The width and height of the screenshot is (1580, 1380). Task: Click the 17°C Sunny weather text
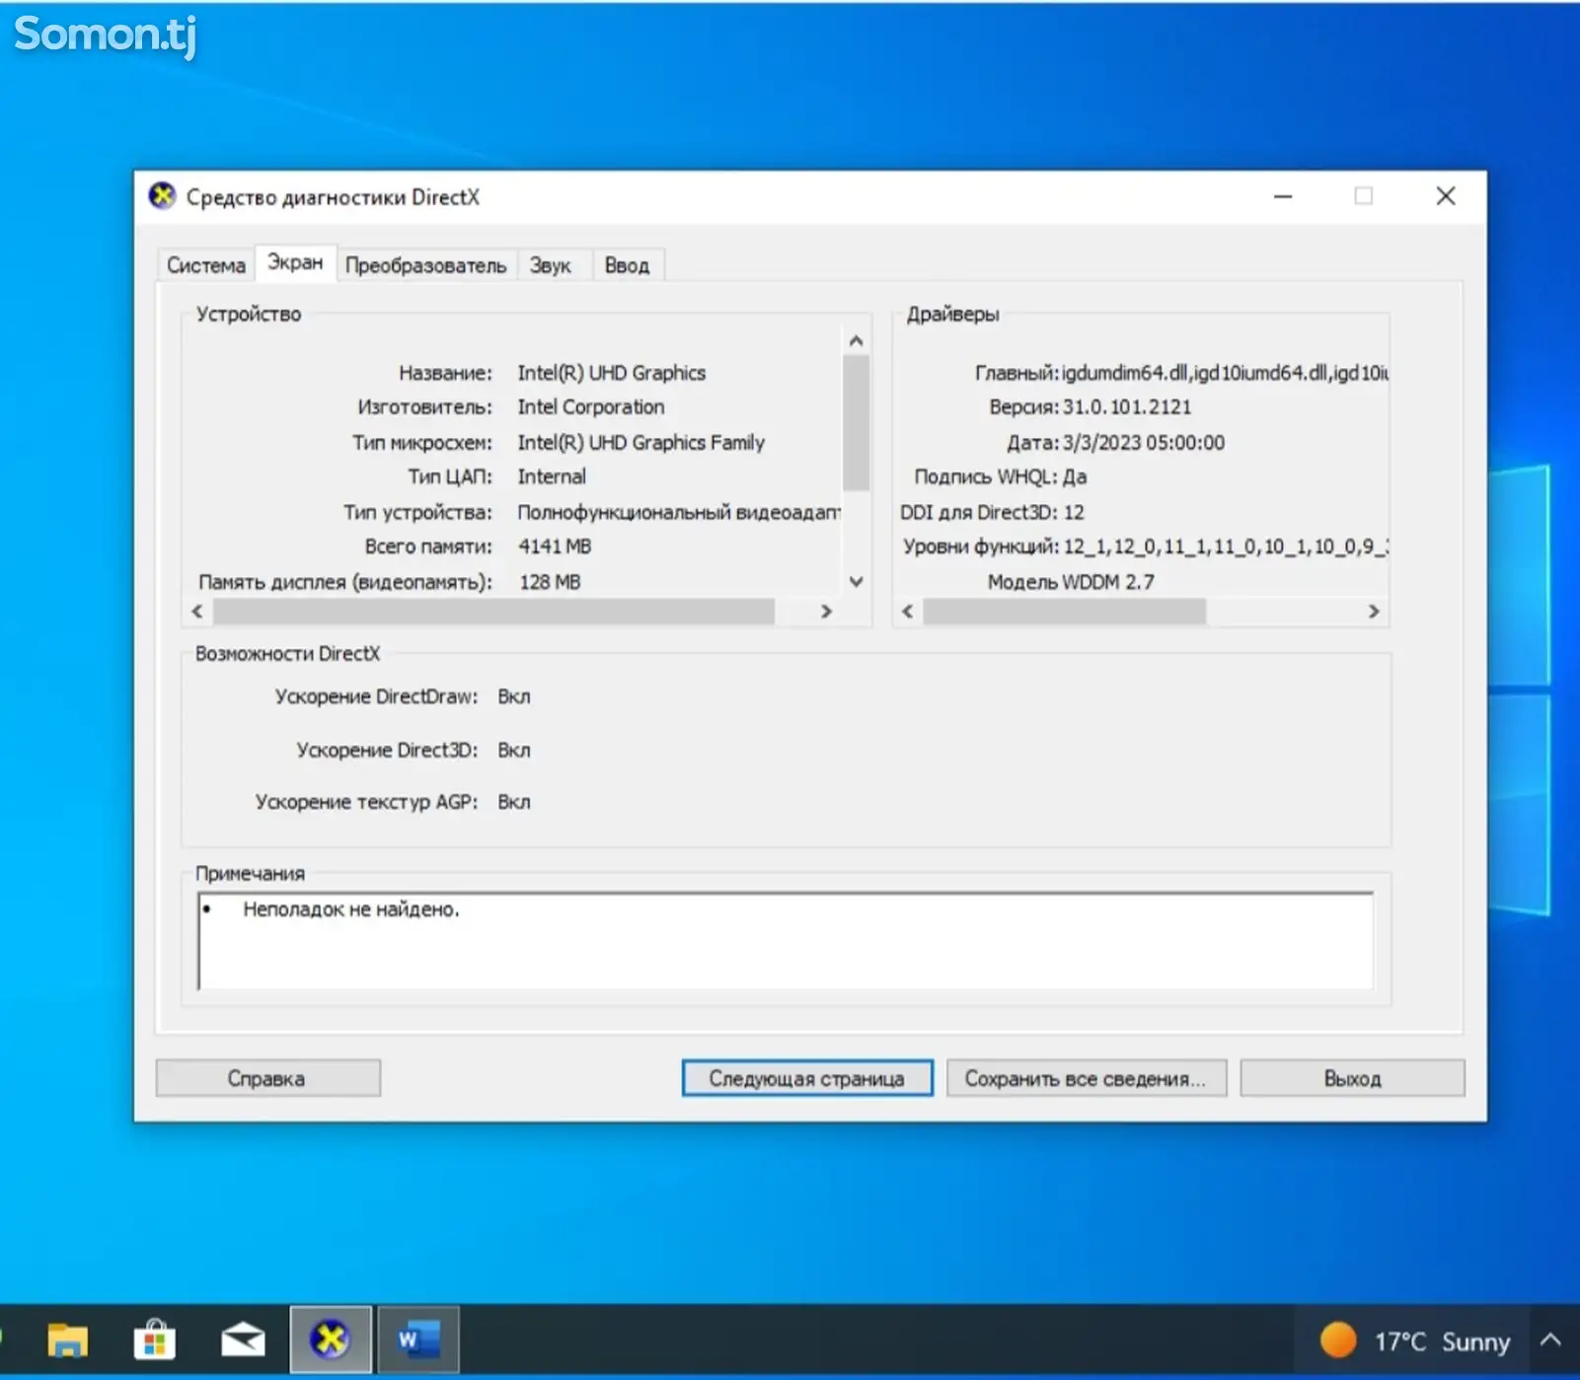point(1442,1342)
